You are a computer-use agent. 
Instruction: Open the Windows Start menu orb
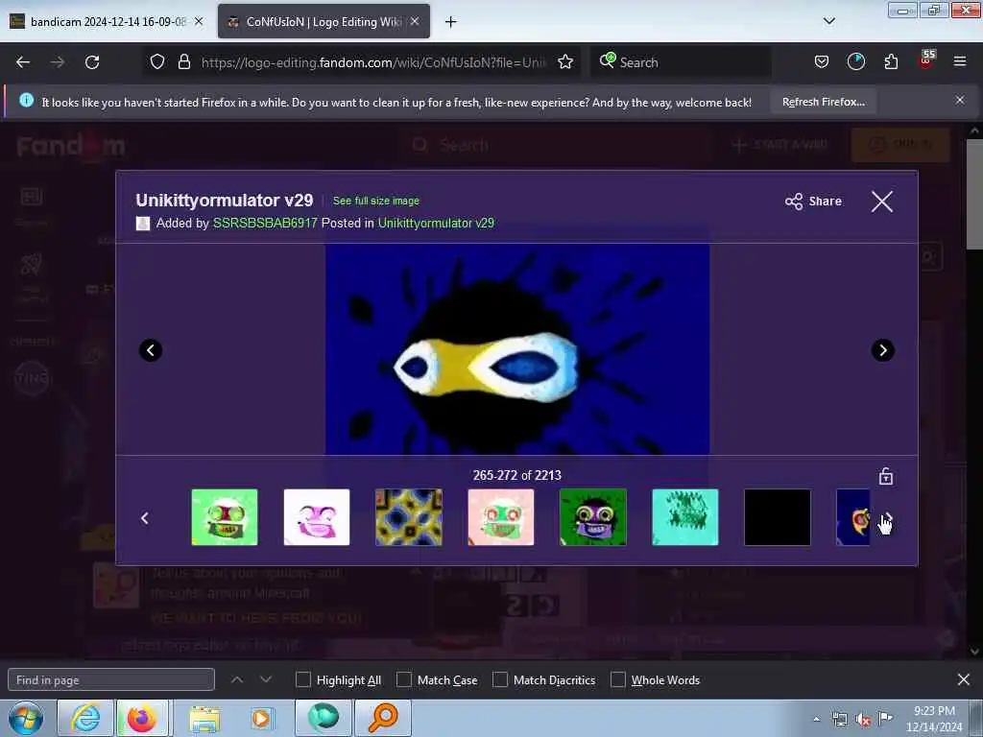click(x=26, y=718)
